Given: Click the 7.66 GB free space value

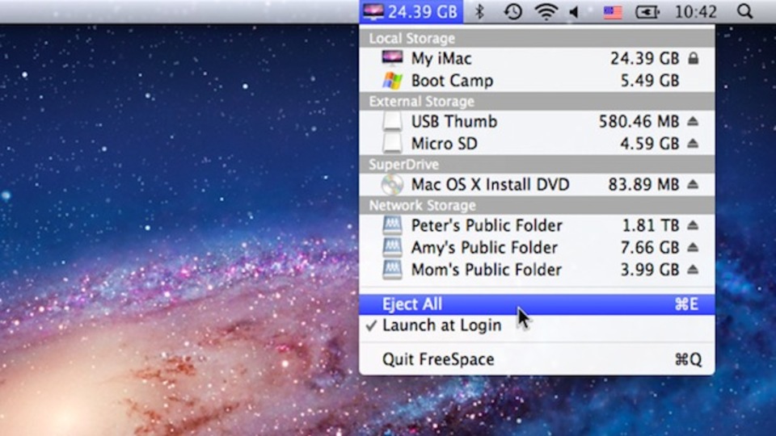Looking at the screenshot, I should click(650, 248).
